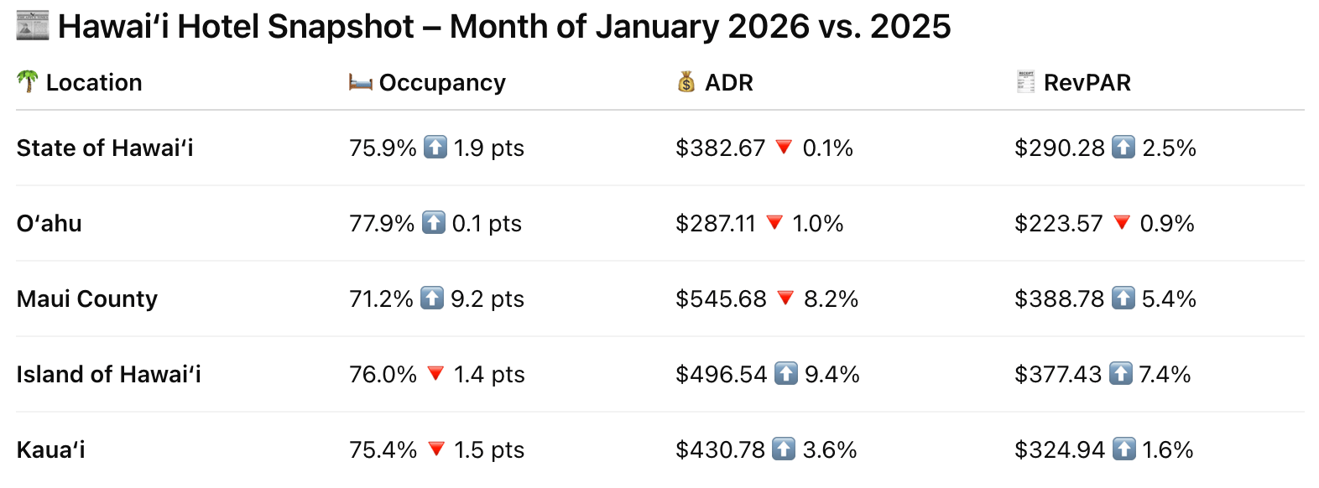
Task: Click the Location column header
Action: coord(94,83)
